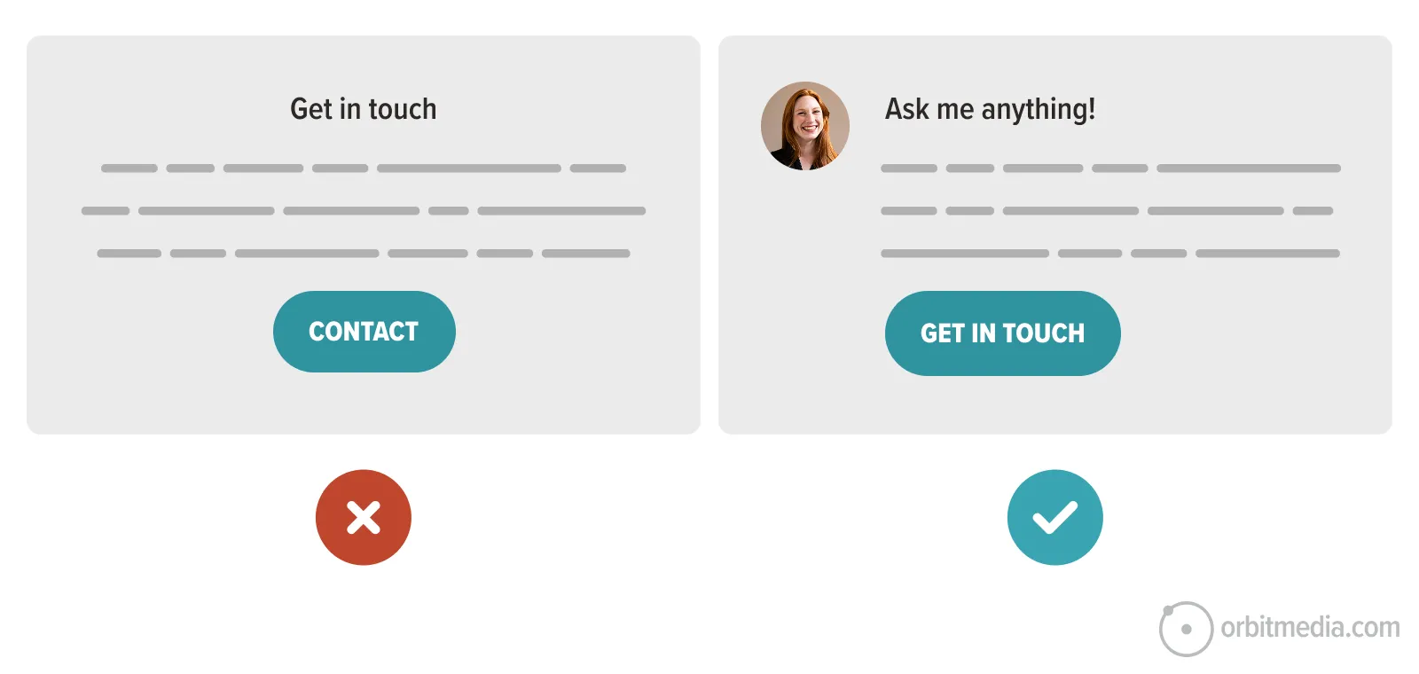Click first placeholder row under "Ask me anything!"
Screen dimensions: 1419x674
1110,168
